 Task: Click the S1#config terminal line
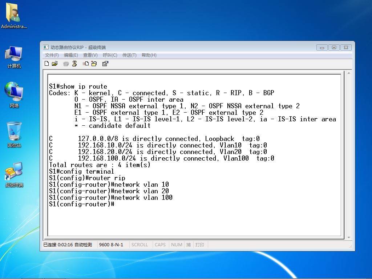(x=81, y=171)
